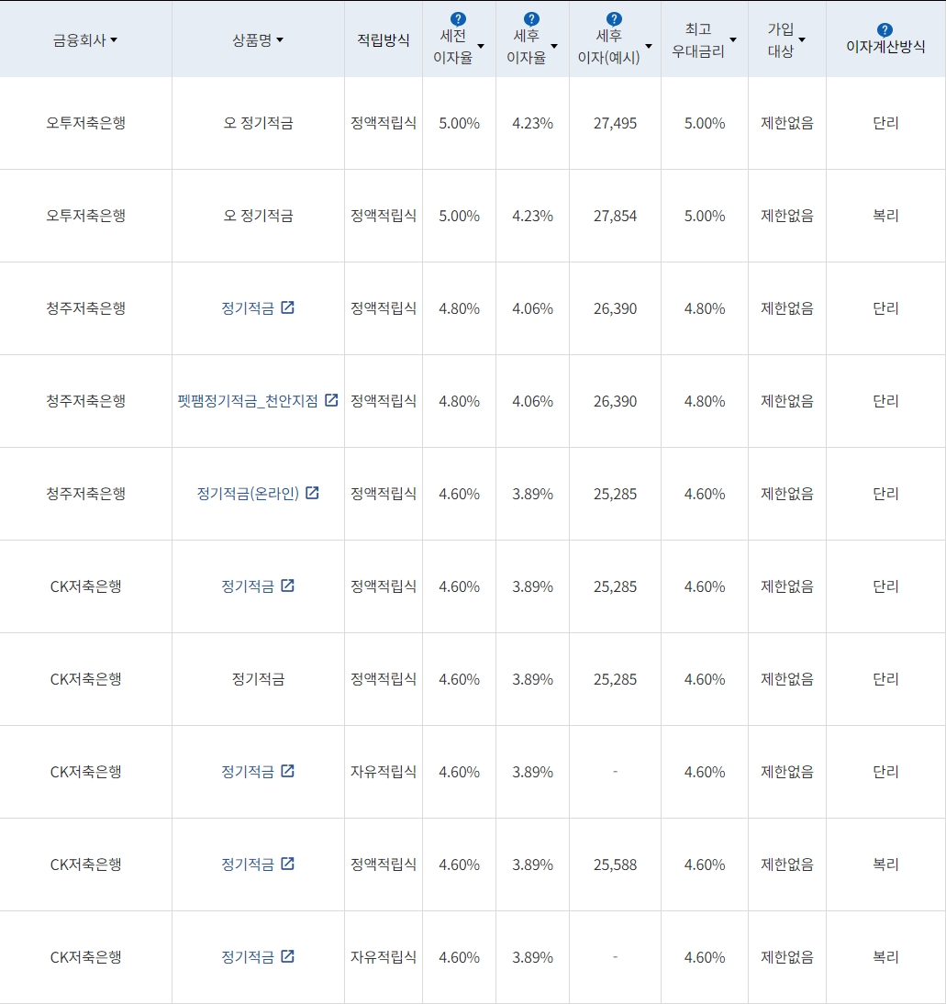Click external link icon on CK저축은행 복리 정기적금 row
946x1004 pixels.
point(290,863)
